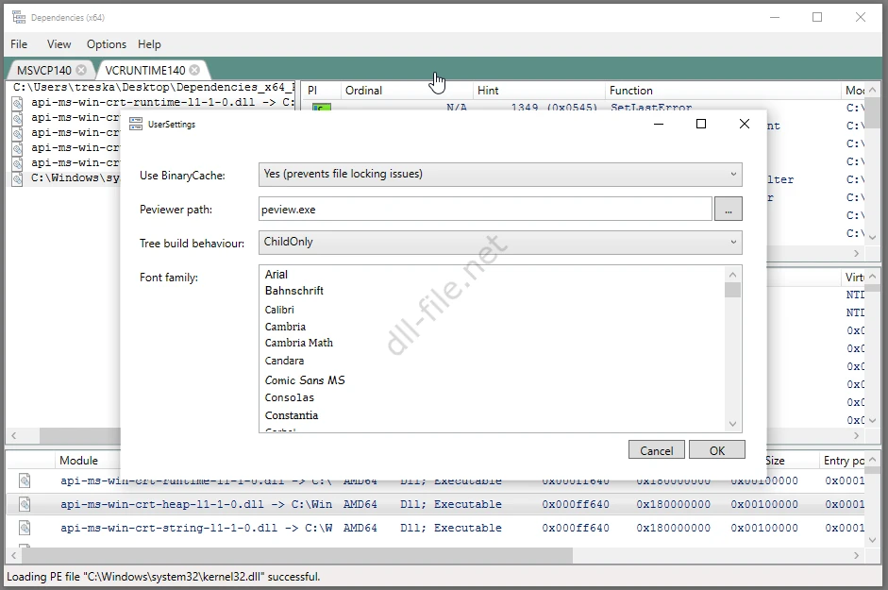
Task: Select api-ms-win-crt-runtime tree item icon
Action: [x=18, y=103]
